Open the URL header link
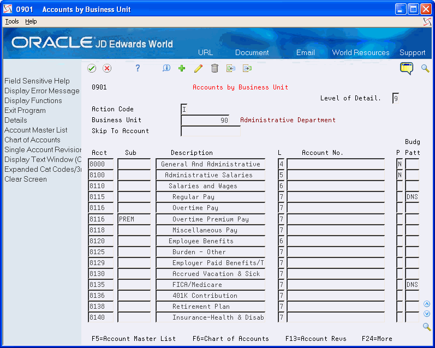 coord(205,53)
